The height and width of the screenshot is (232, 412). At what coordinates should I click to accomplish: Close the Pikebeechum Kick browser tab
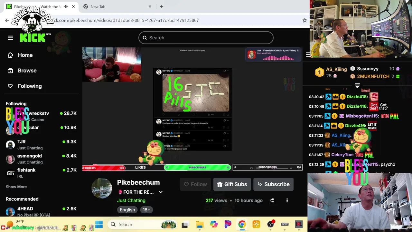pos(73,6)
